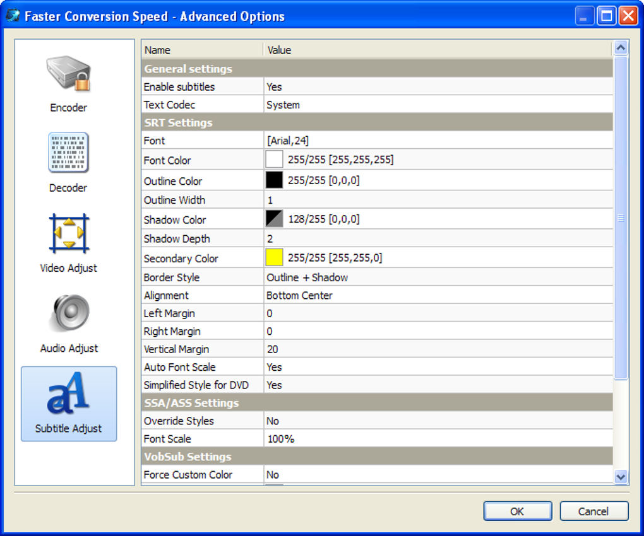Edit the Outline Width value 1
The image size is (644, 536).
click(438, 200)
